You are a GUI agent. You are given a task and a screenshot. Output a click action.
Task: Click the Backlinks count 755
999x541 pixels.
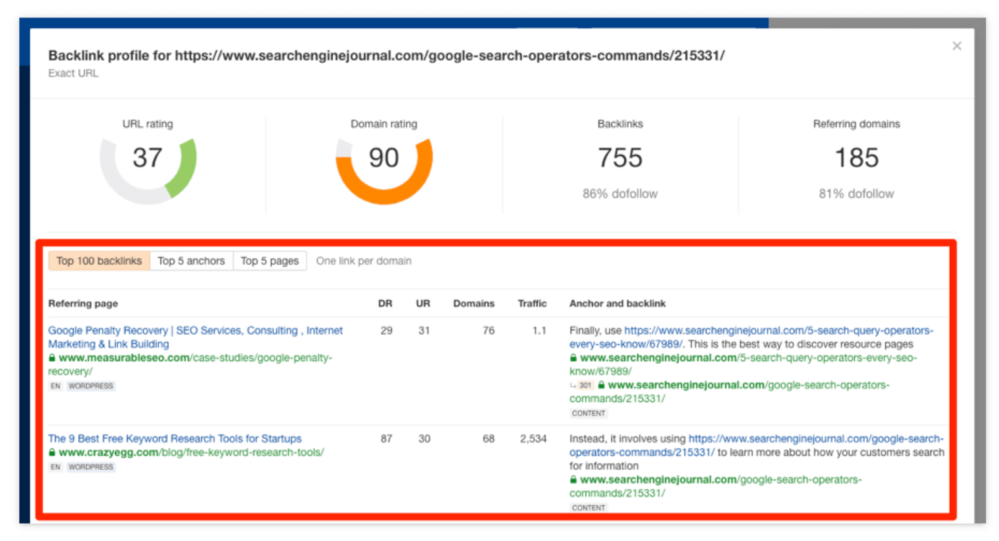click(620, 157)
